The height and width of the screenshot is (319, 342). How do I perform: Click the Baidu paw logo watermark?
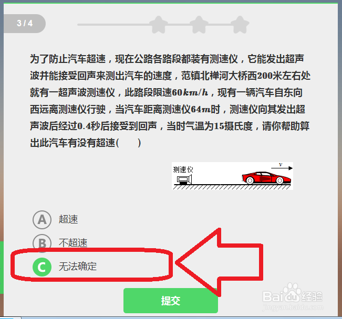293,292
